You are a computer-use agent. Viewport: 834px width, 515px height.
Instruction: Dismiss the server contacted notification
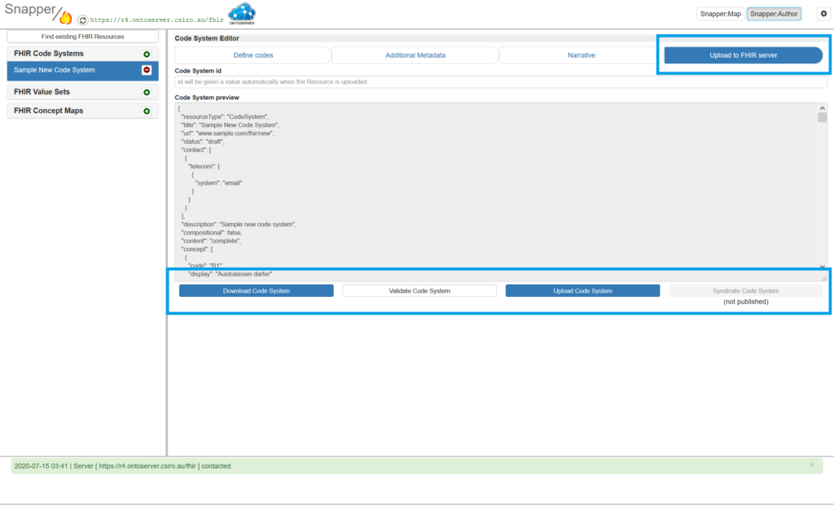(x=811, y=465)
